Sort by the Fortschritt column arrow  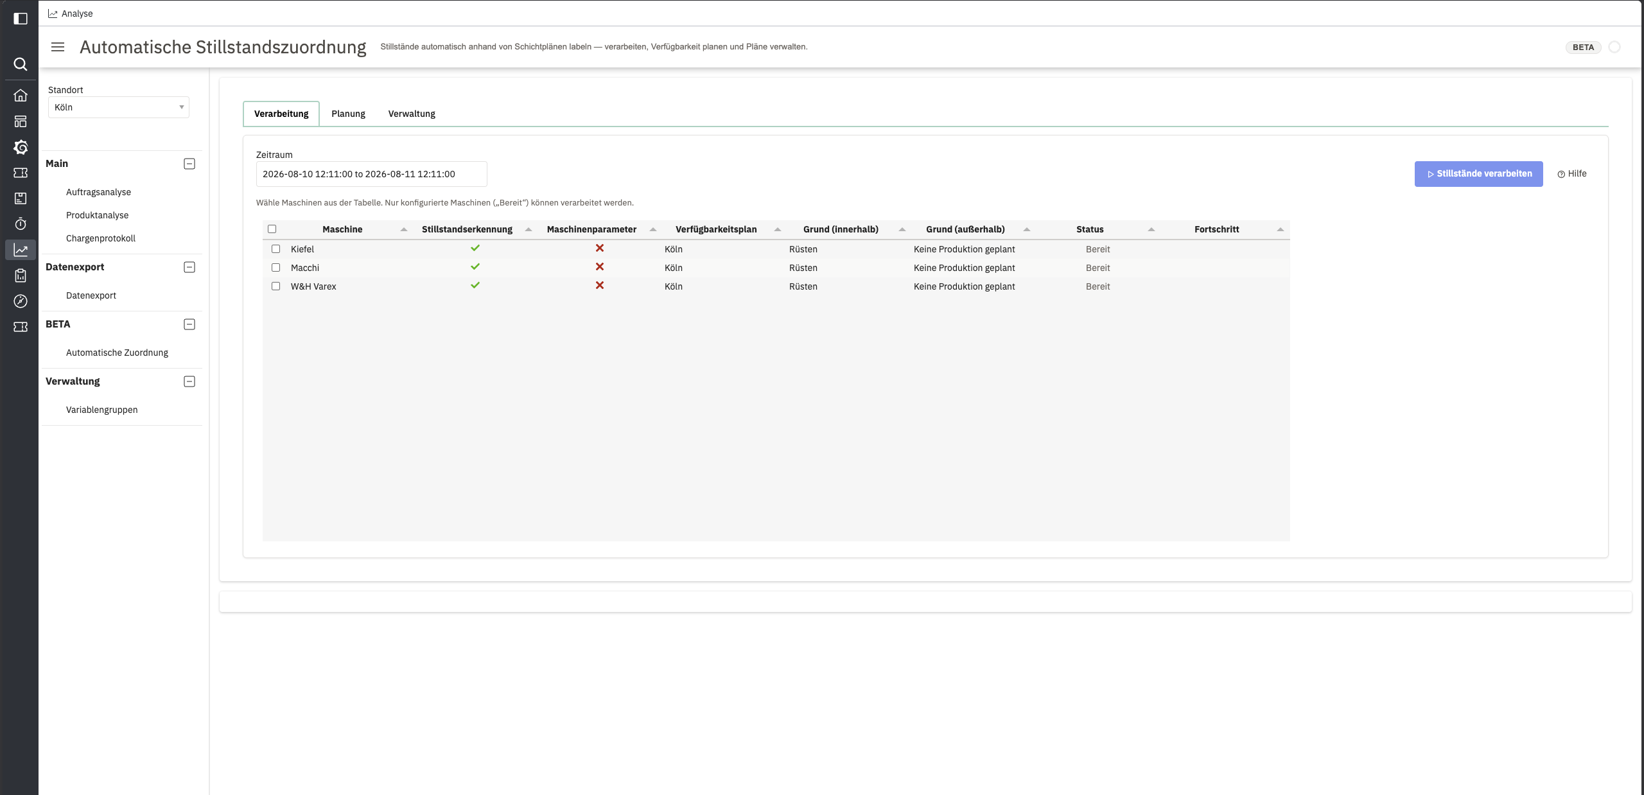[x=1281, y=229]
